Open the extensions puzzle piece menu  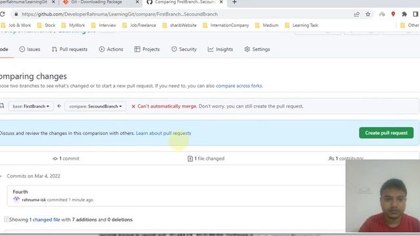pos(404,14)
